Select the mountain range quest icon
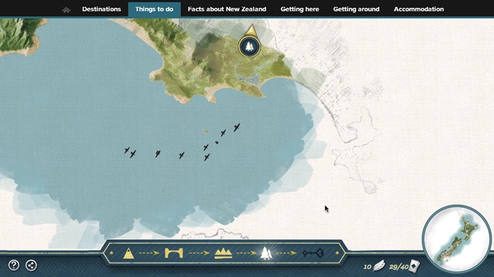This screenshot has width=494, height=277. click(223, 253)
